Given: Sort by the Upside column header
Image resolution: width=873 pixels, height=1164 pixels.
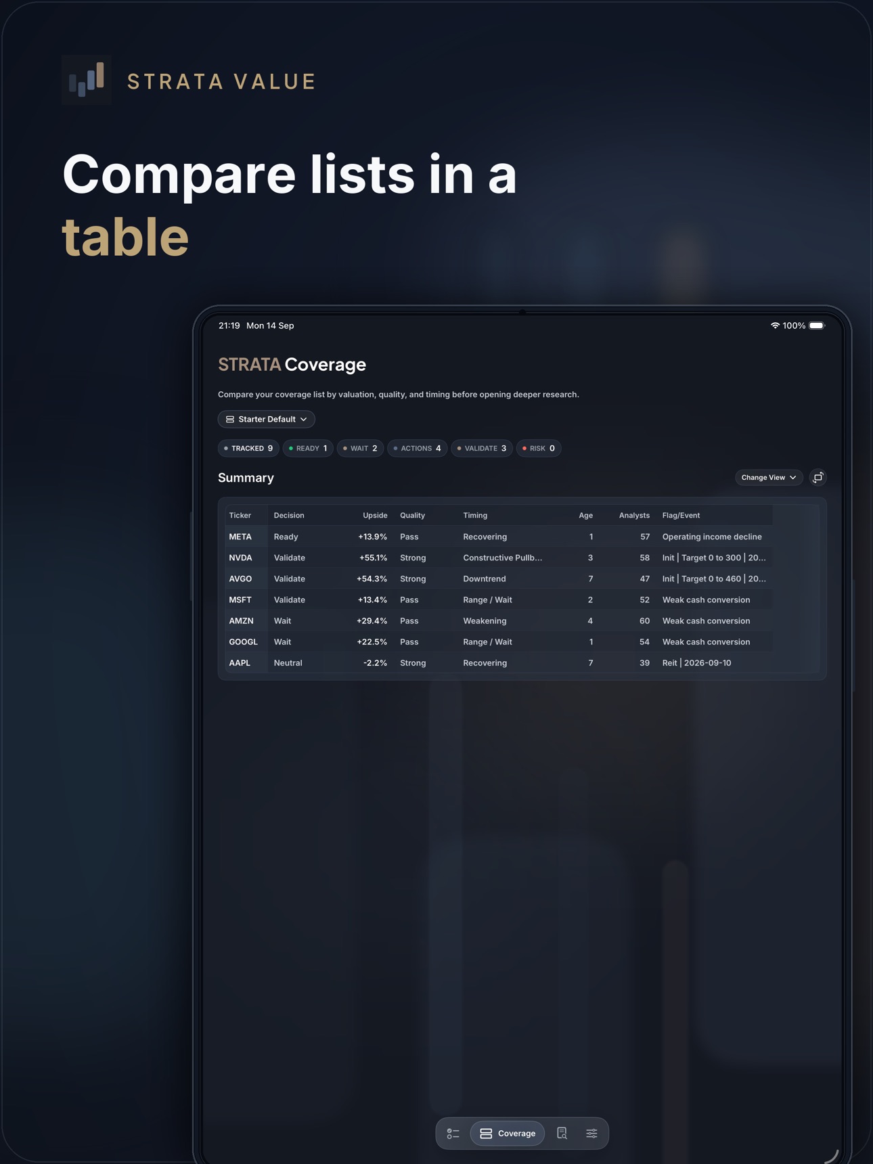Looking at the screenshot, I should point(375,516).
